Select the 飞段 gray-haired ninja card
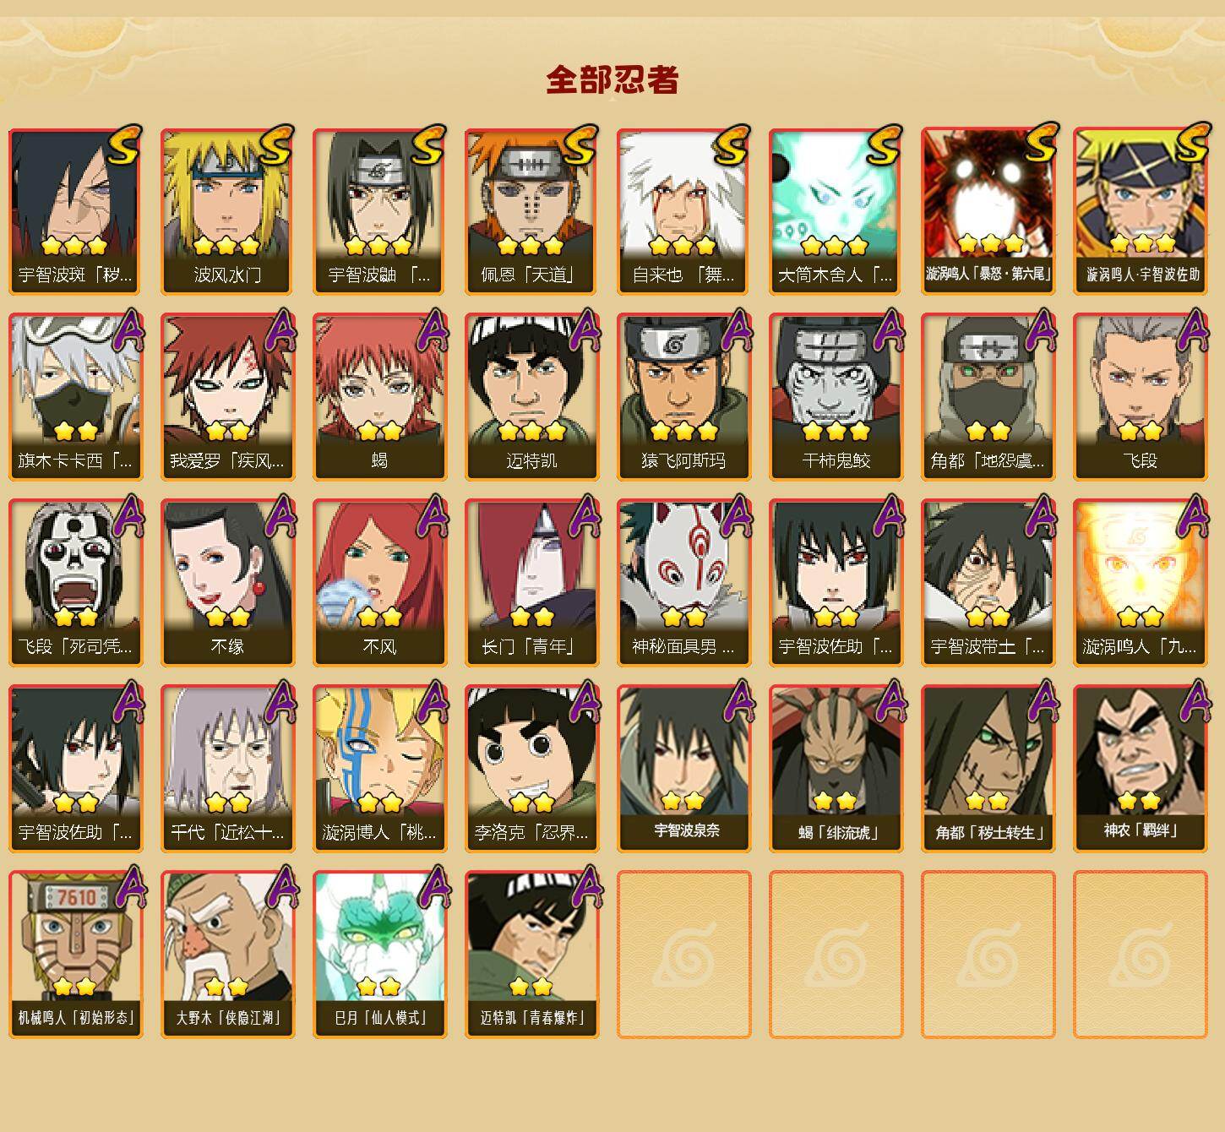This screenshot has height=1132, width=1225. (1140, 397)
